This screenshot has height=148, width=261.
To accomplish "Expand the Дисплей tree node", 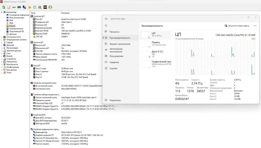I will (2, 45).
